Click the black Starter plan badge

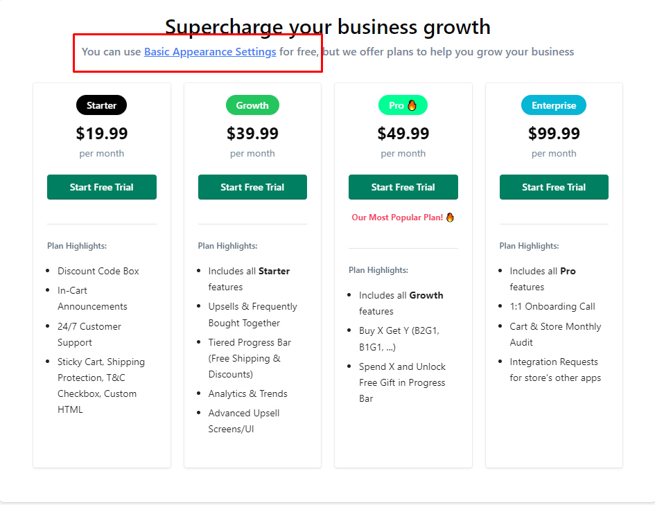point(102,105)
